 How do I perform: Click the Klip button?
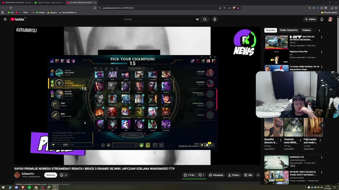248,175
